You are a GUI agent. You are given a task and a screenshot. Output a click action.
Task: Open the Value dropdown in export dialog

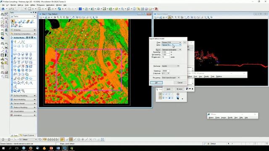click(171, 45)
